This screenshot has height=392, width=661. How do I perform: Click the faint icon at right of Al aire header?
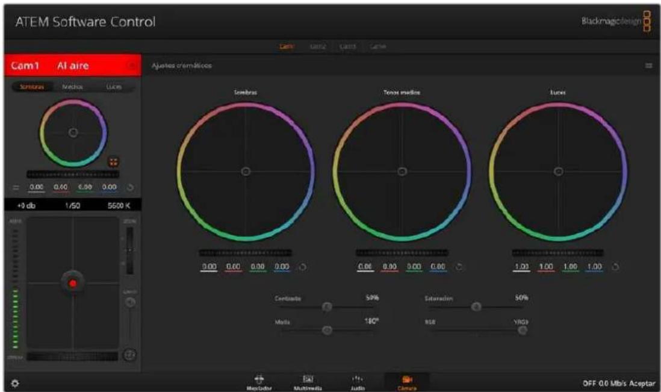(x=132, y=66)
